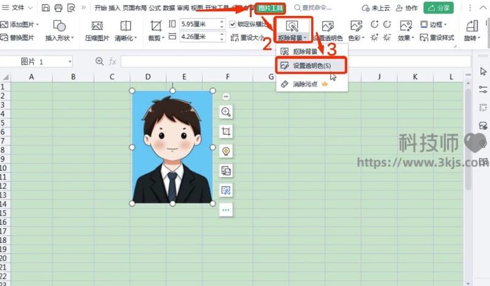This screenshot has height=286, width=490.
Task: Click the 查找命令 search box
Action: tap(314, 8)
